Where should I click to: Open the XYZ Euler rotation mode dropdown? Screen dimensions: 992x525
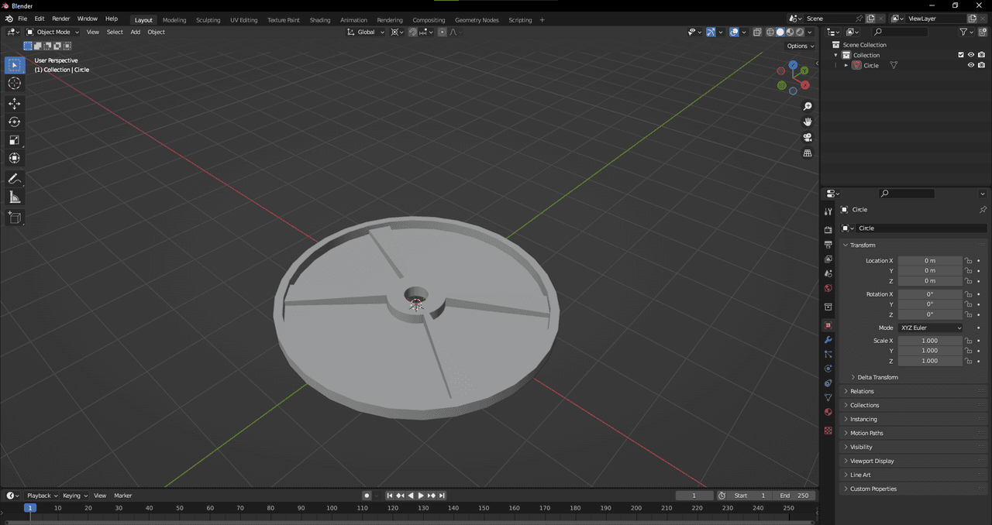930,328
